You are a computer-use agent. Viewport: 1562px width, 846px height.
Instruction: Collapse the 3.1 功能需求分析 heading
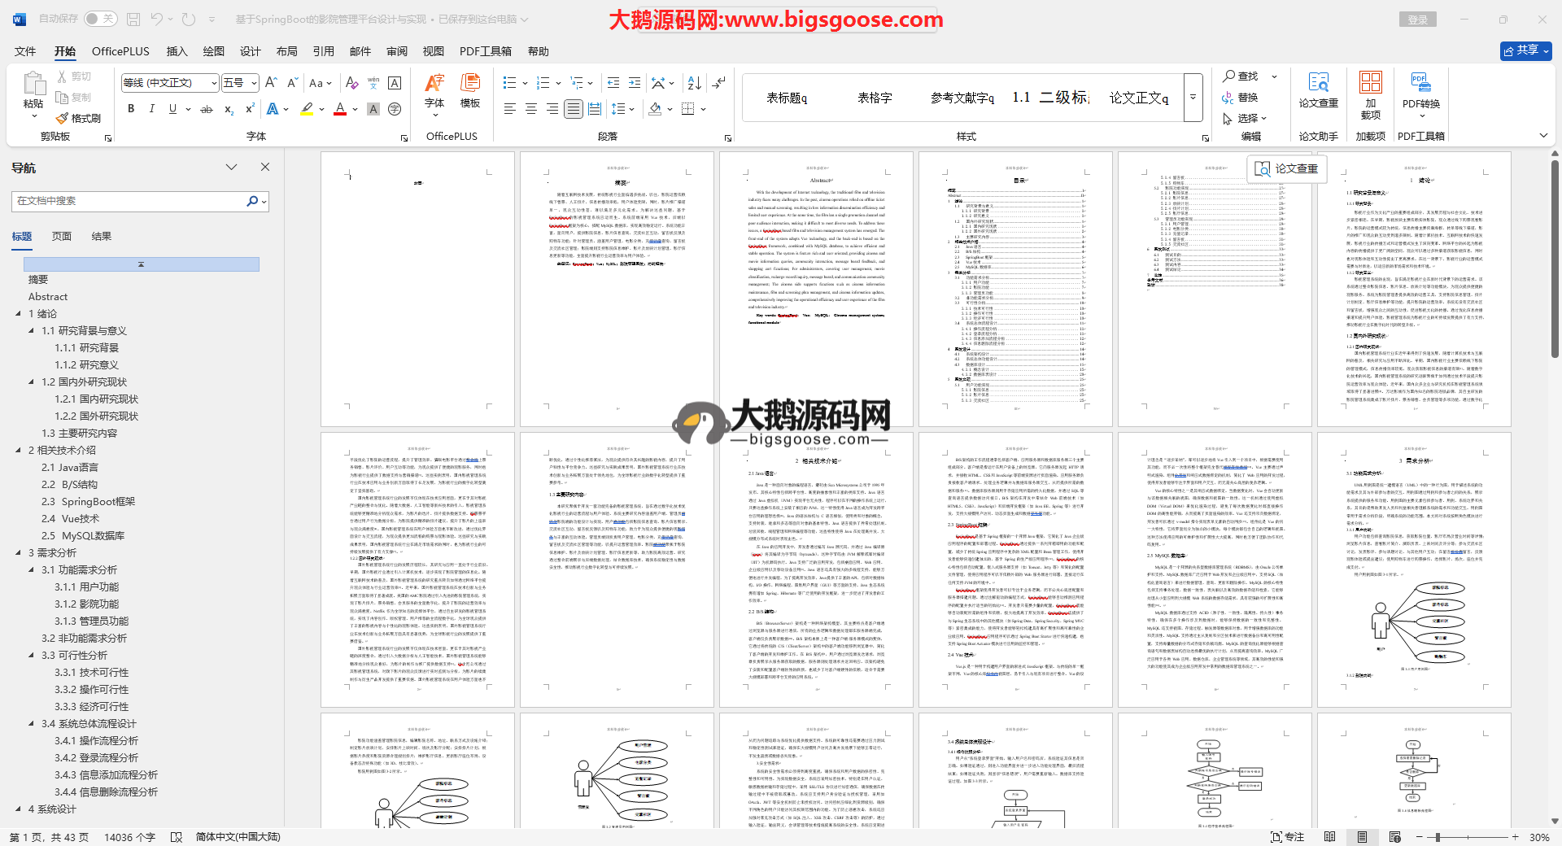[x=32, y=570]
